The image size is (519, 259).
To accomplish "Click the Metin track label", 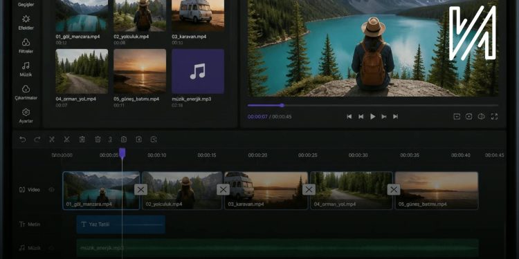I will click(34, 224).
